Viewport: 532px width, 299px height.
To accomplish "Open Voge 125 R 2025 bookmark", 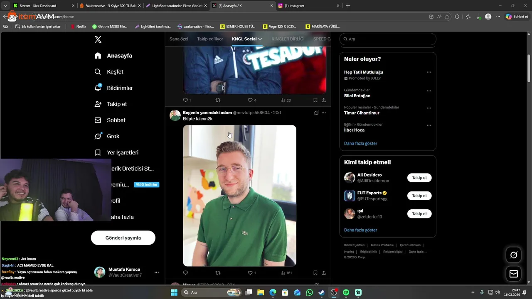I will tap(280, 26).
